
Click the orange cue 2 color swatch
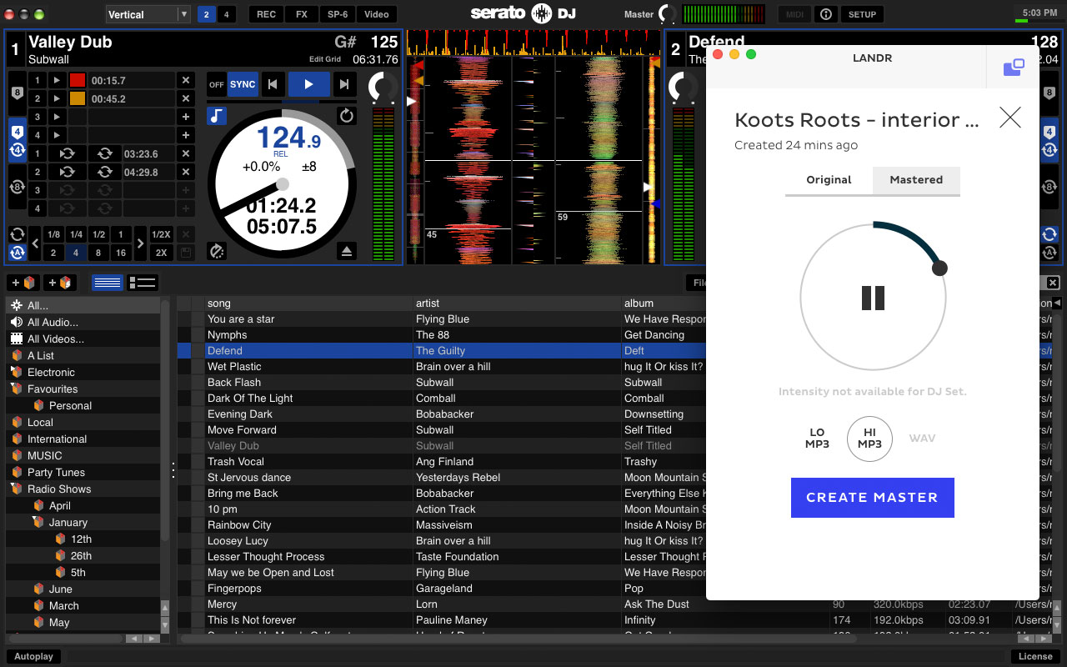pos(78,99)
